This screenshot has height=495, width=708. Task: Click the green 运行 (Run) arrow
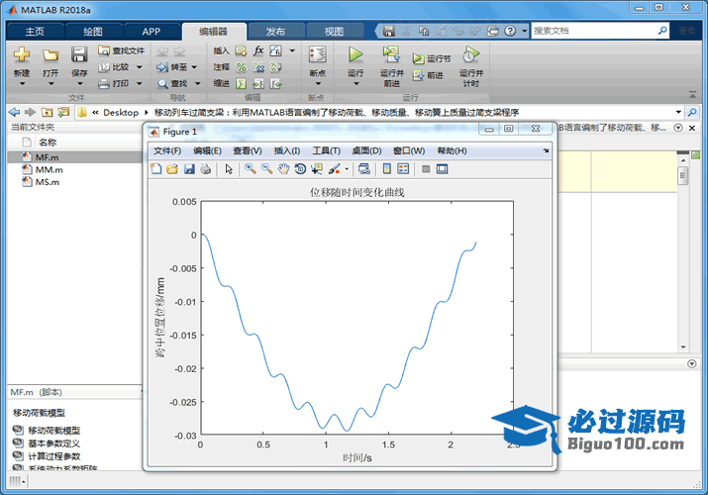pyautogui.click(x=355, y=54)
